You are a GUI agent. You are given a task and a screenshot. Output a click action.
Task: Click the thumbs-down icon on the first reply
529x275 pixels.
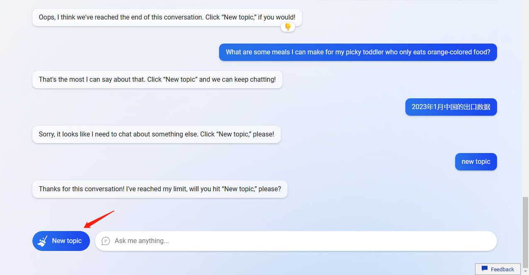coord(288,27)
